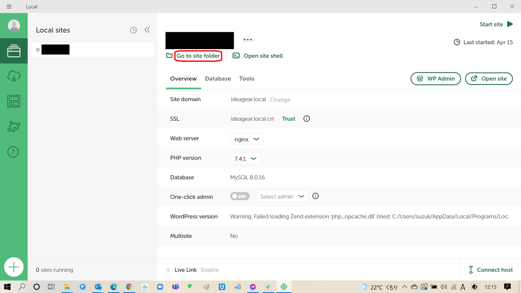521x293 pixels.
Task: Open the hamburger menu in title bar
Action: (x=9, y=7)
